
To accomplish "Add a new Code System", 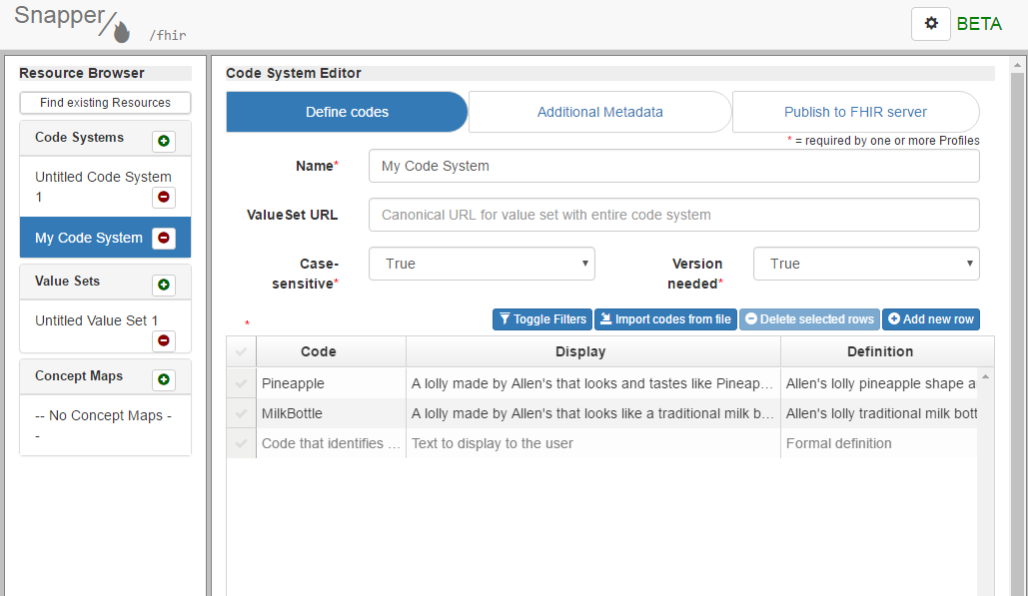I will point(164,142).
